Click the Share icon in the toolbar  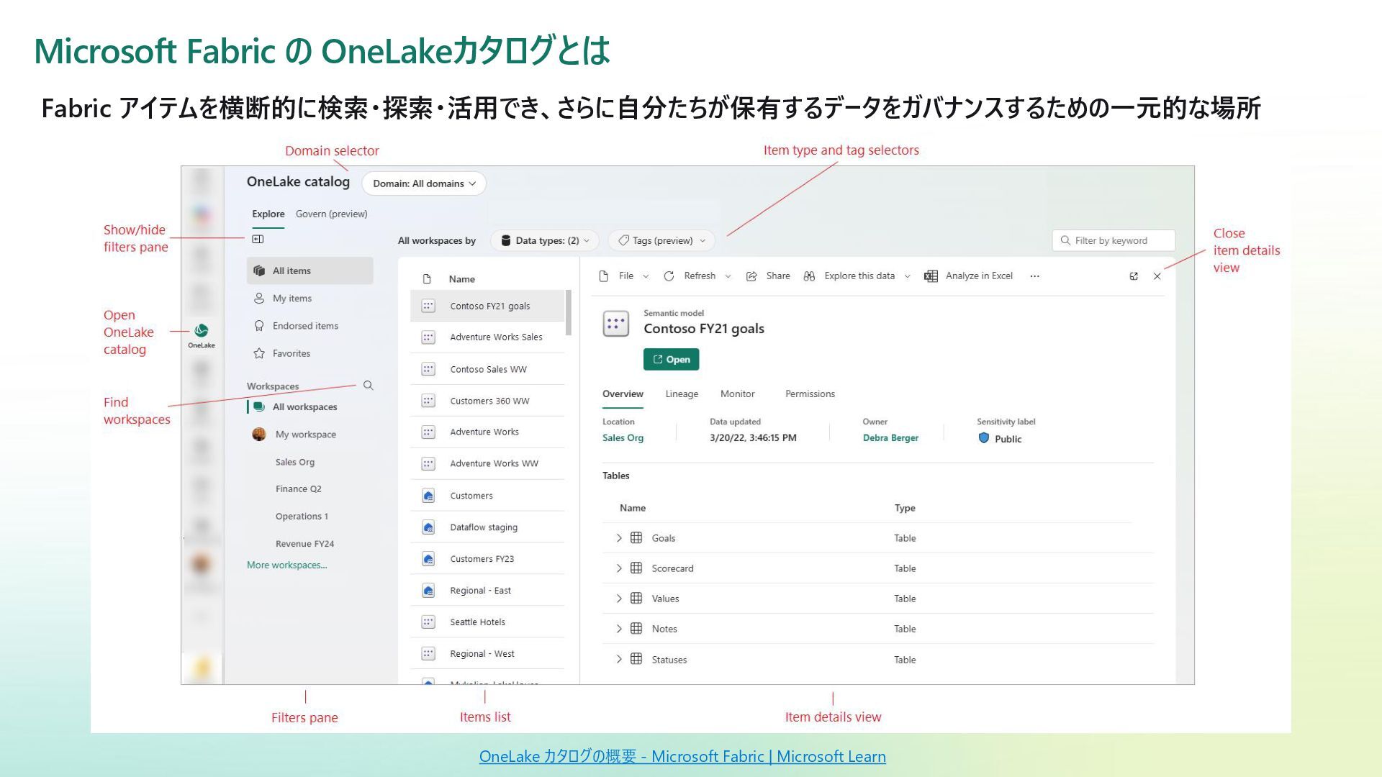[x=751, y=276]
